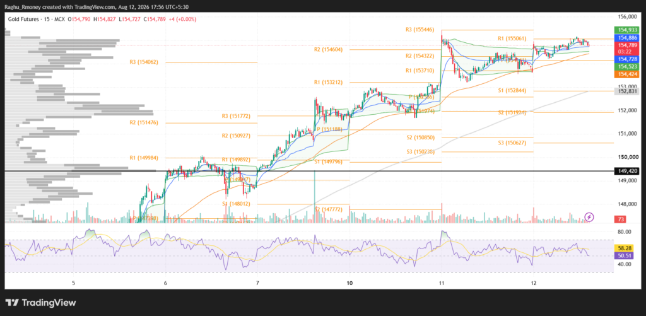This screenshot has height=316, width=646.
Task: Click the grey 152,831 price tag
Action: pyautogui.click(x=626, y=91)
